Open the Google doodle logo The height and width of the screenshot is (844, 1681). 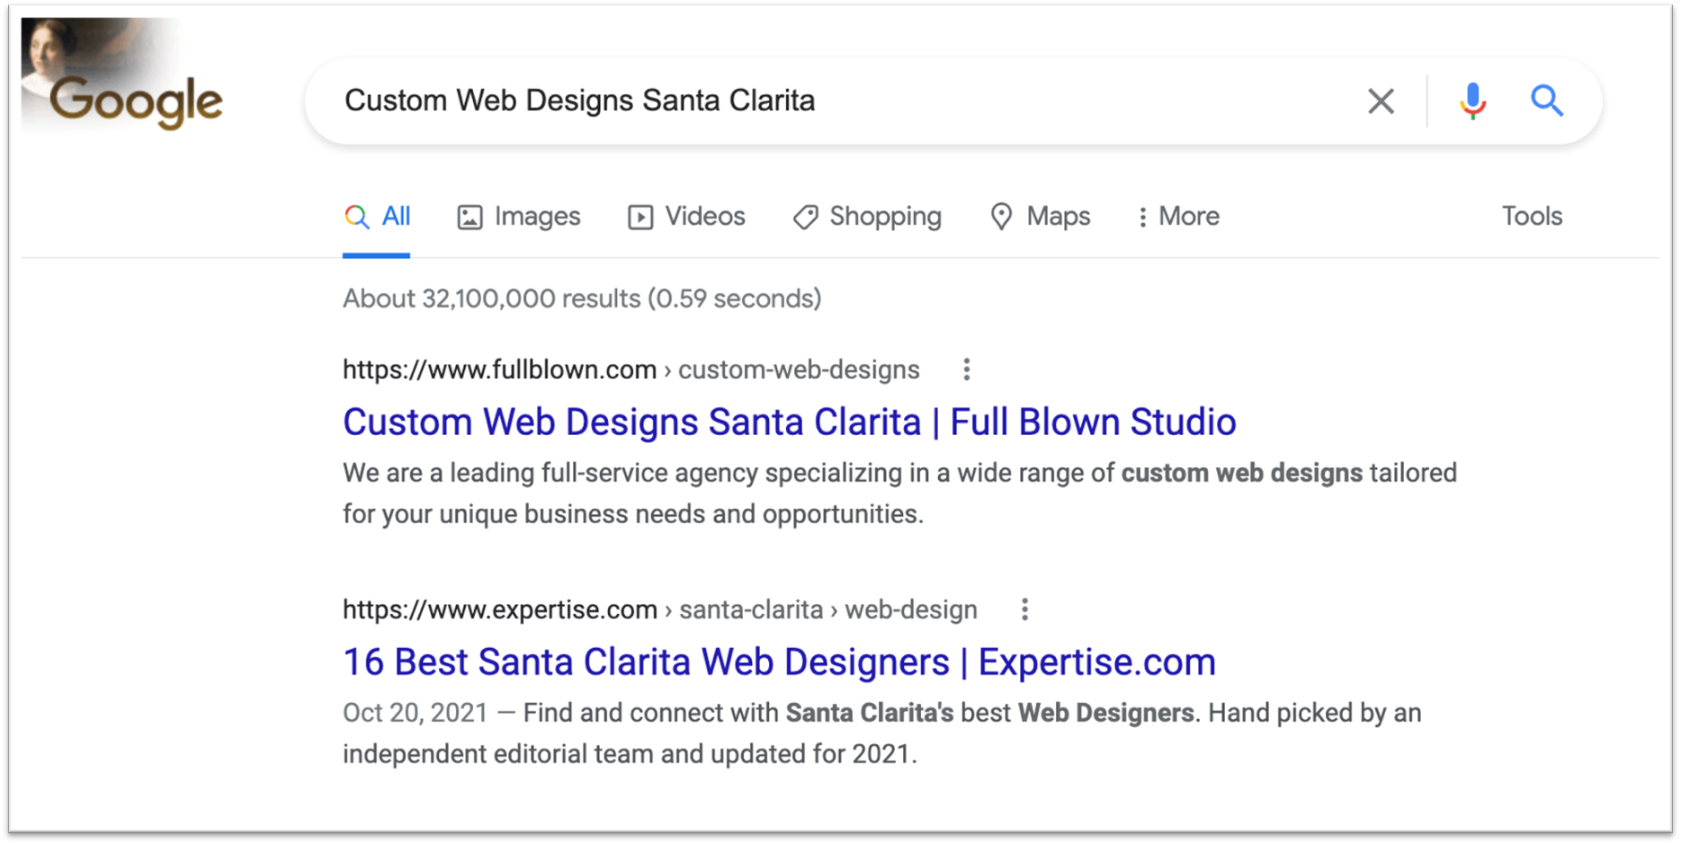[x=122, y=76]
